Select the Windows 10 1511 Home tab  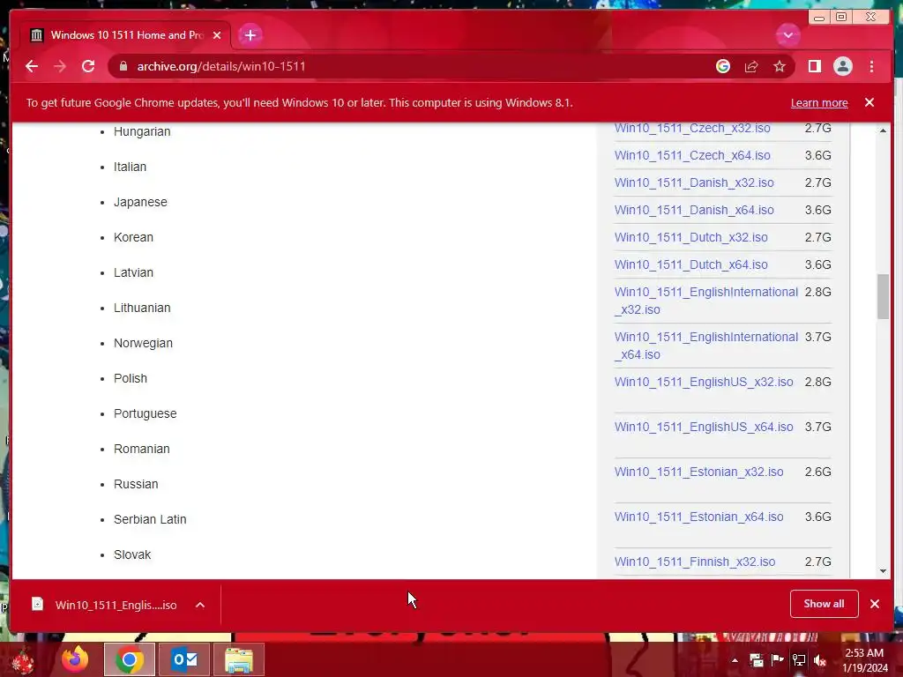tap(126, 35)
